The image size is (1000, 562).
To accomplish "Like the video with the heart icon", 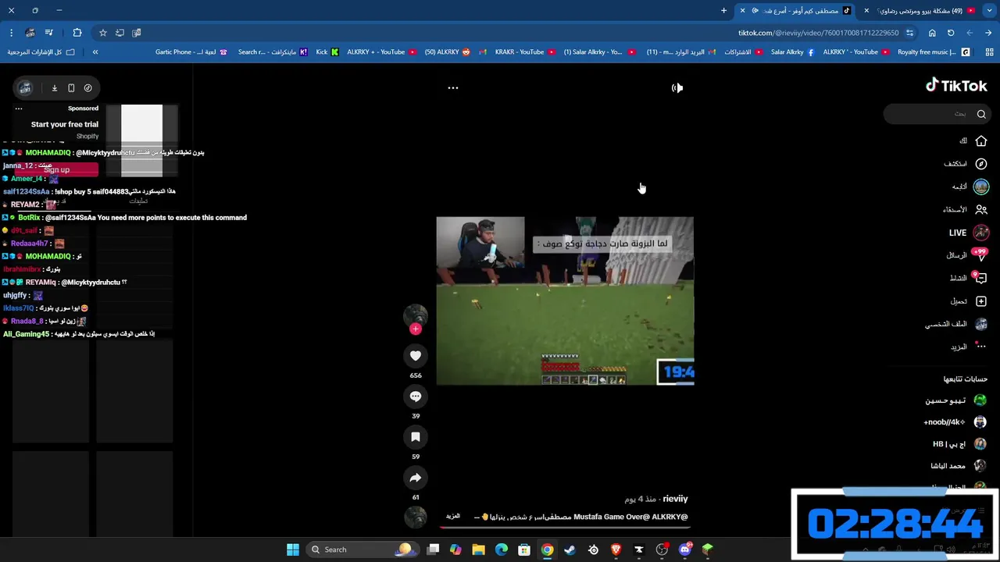I will tap(416, 356).
